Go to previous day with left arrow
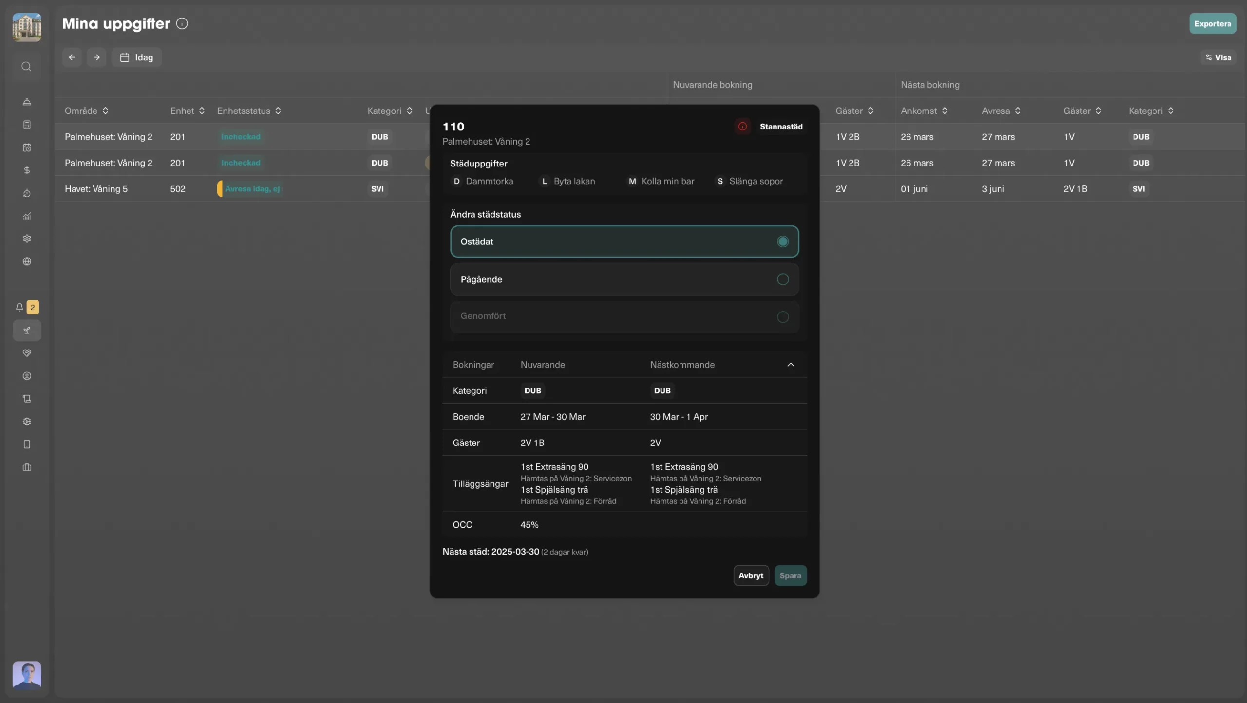This screenshot has width=1247, height=703. point(72,57)
